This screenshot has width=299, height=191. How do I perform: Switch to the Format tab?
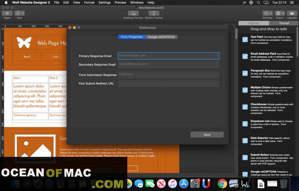pyautogui.click(x=284, y=23)
